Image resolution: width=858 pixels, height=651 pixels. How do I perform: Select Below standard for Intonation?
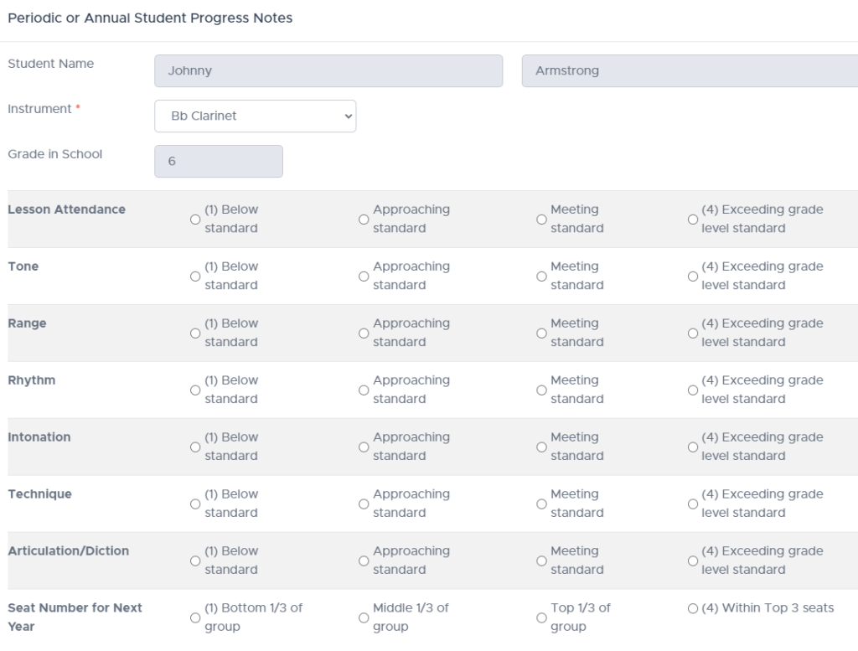pos(195,447)
